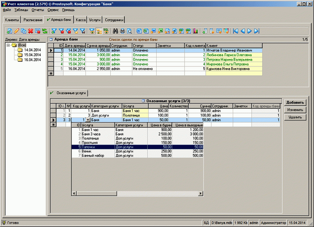This screenshot has width=314, height=227.
Task: Click the red X delete record icon
Action: point(30,31)
